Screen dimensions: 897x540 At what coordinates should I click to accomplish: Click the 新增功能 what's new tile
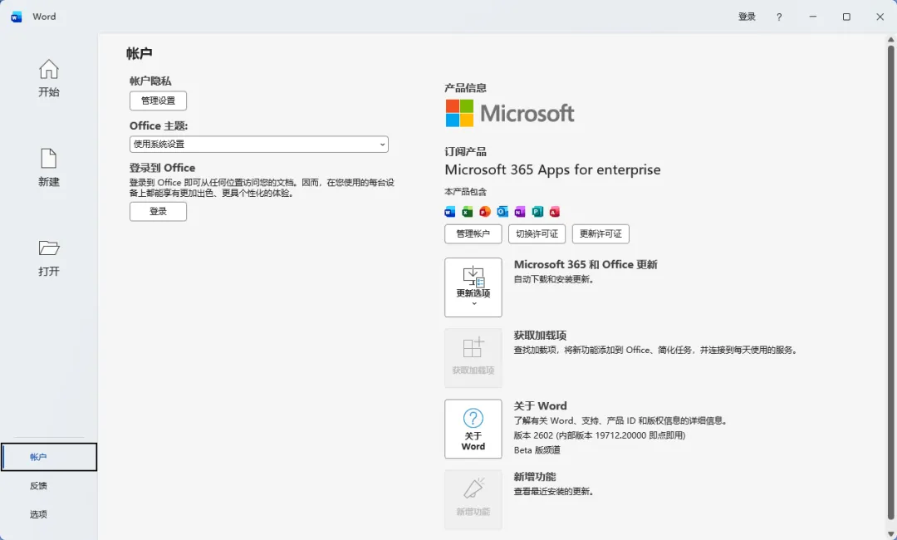(473, 499)
